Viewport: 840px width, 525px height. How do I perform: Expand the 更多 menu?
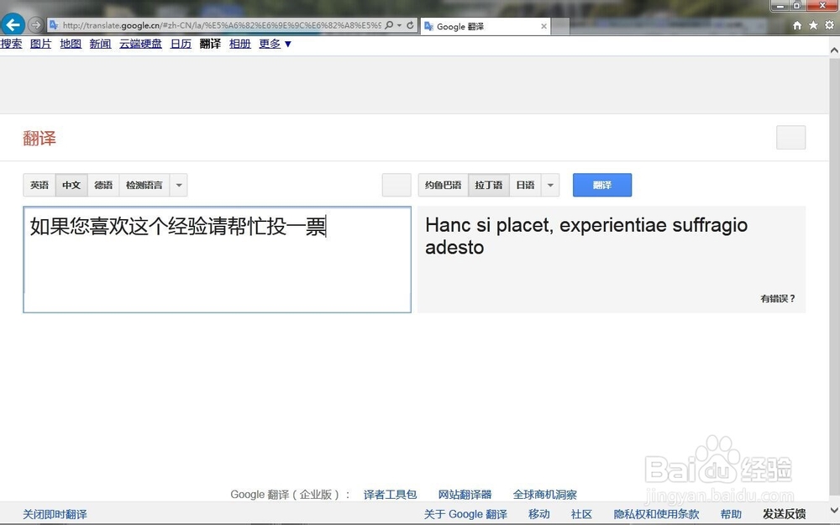(x=275, y=44)
